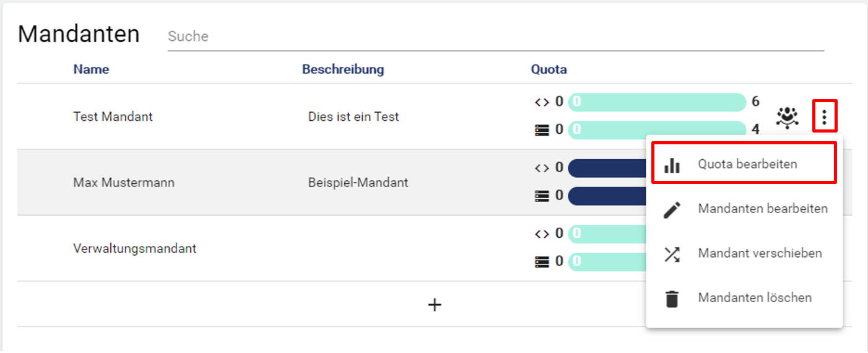This screenshot has height=353, width=868.
Task: Click the three-dot menu for Test Mandant
Action: (x=824, y=116)
